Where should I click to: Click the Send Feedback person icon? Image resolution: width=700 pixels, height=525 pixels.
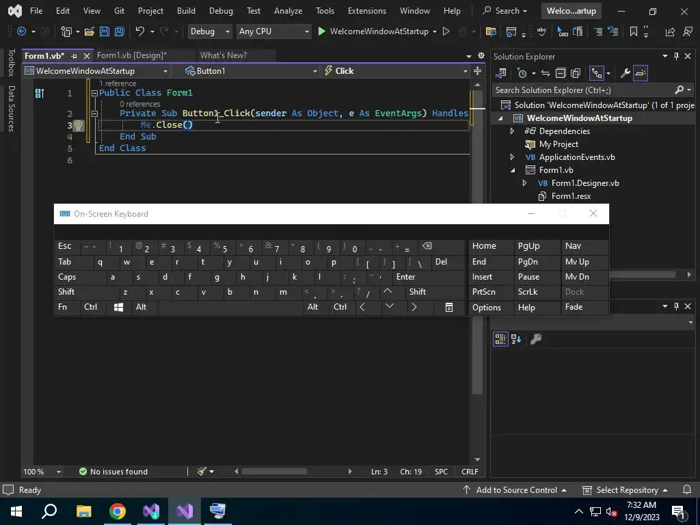pyautogui.click(x=688, y=31)
